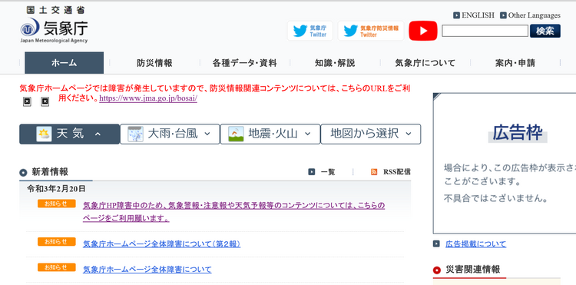The height and width of the screenshot is (285, 576).
Task: Click the 災害関連情報 section heading
Action: coord(473,270)
